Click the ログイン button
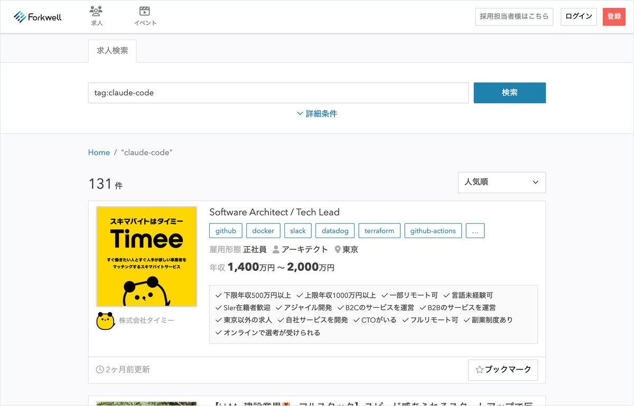 click(x=579, y=16)
